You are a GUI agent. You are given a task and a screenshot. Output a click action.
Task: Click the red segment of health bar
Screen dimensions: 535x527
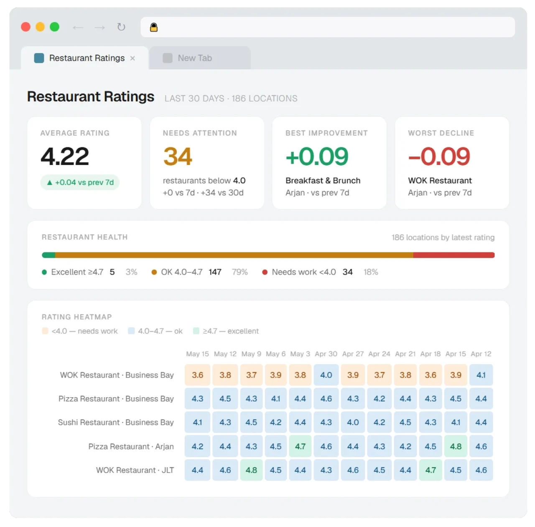coord(454,255)
